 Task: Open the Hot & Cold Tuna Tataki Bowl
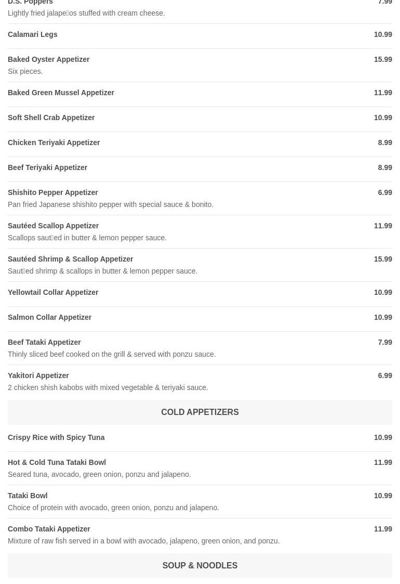click(57, 462)
